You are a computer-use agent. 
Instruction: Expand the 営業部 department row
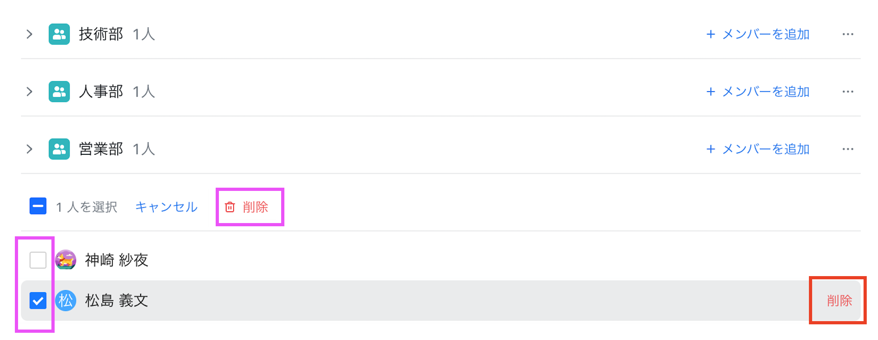[x=29, y=149]
